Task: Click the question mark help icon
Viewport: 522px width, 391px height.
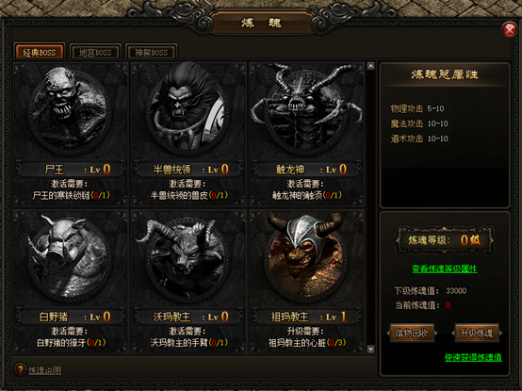Action: tap(20, 369)
